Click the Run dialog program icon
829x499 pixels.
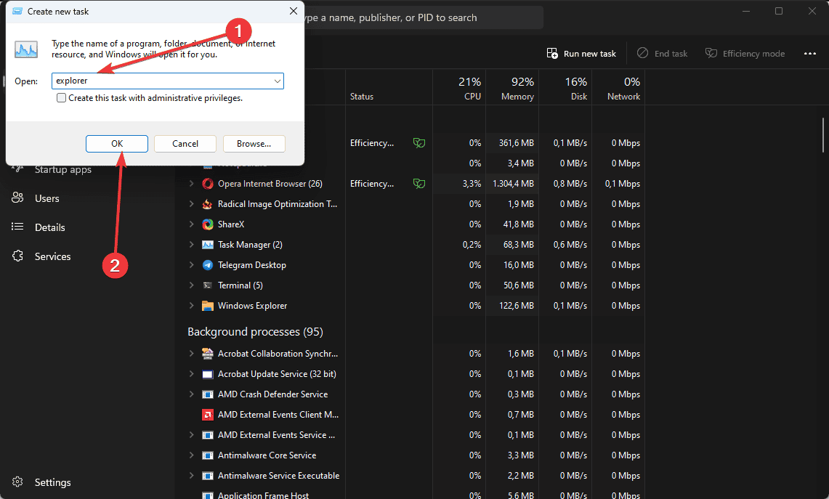click(26, 49)
